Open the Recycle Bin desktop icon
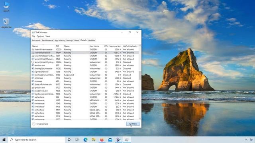 (6, 23)
